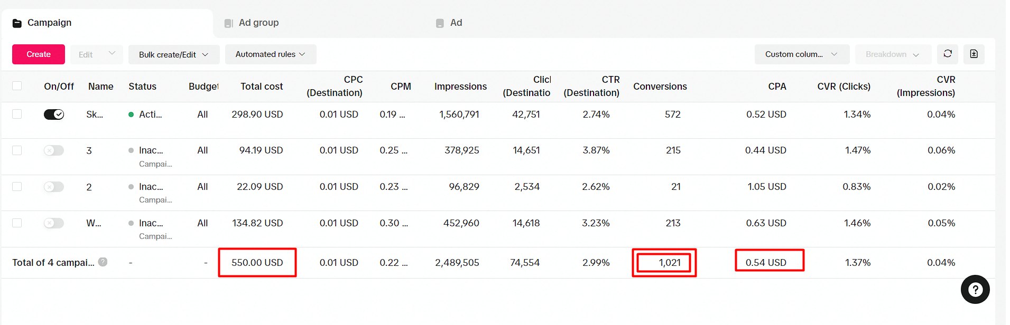Click CTR value 3.87%
The image size is (1010, 325).
(x=596, y=150)
